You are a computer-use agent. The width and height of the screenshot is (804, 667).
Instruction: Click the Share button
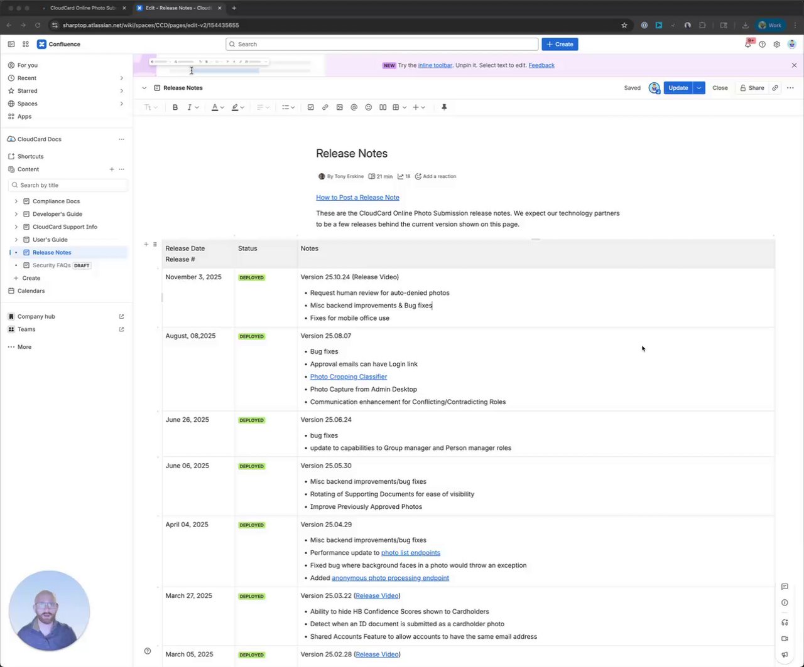tap(752, 88)
